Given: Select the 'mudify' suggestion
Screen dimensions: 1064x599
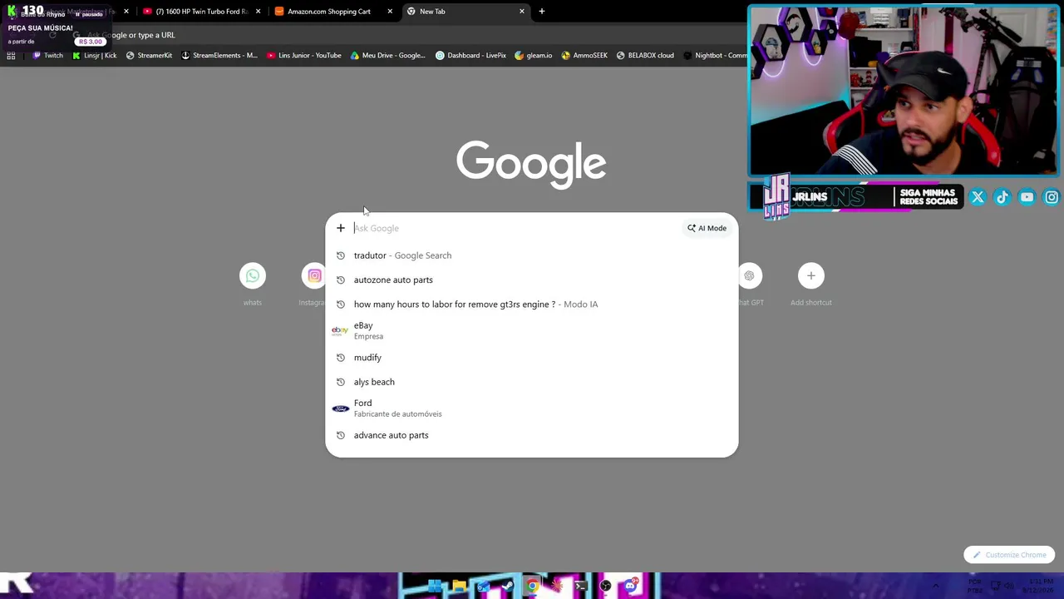Looking at the screenshot, I should pyautogui.click(x=532, y=358).
